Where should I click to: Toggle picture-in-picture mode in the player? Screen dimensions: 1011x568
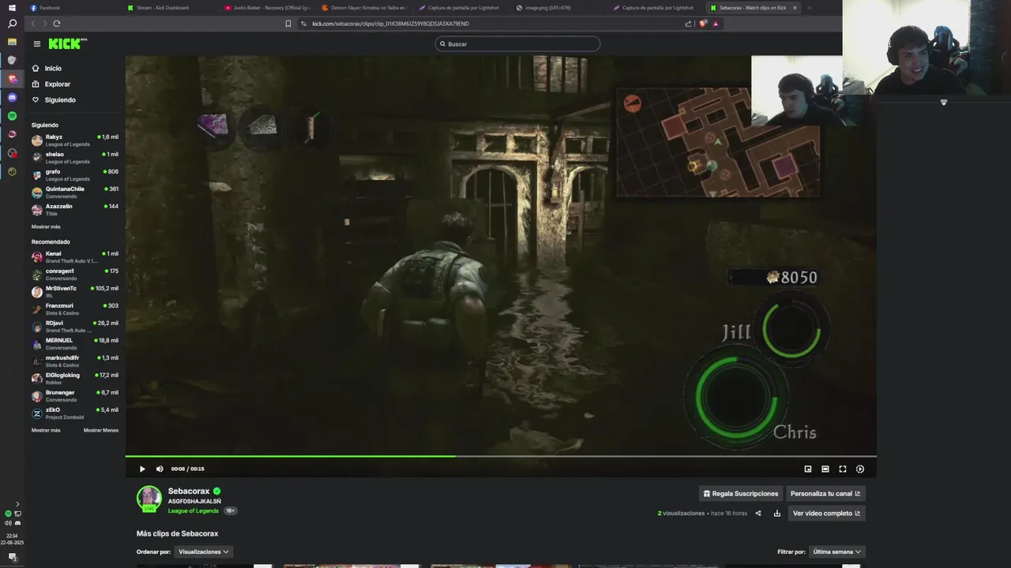[x=808, y=469]
